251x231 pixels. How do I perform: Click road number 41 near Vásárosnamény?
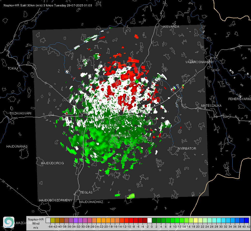[x=195, y=75]
